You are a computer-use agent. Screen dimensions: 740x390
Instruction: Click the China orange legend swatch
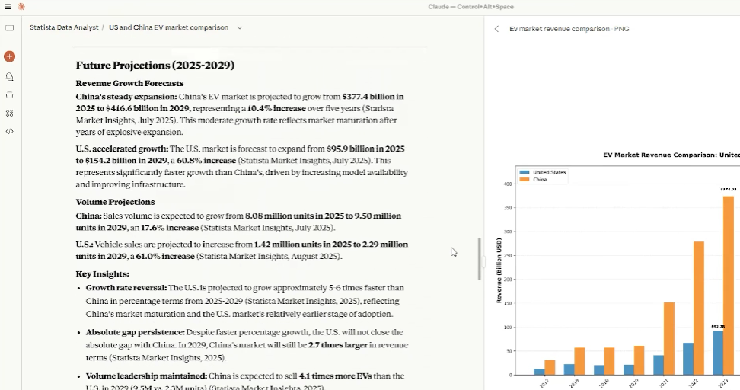pyautogui.click(x=525, y=180)
